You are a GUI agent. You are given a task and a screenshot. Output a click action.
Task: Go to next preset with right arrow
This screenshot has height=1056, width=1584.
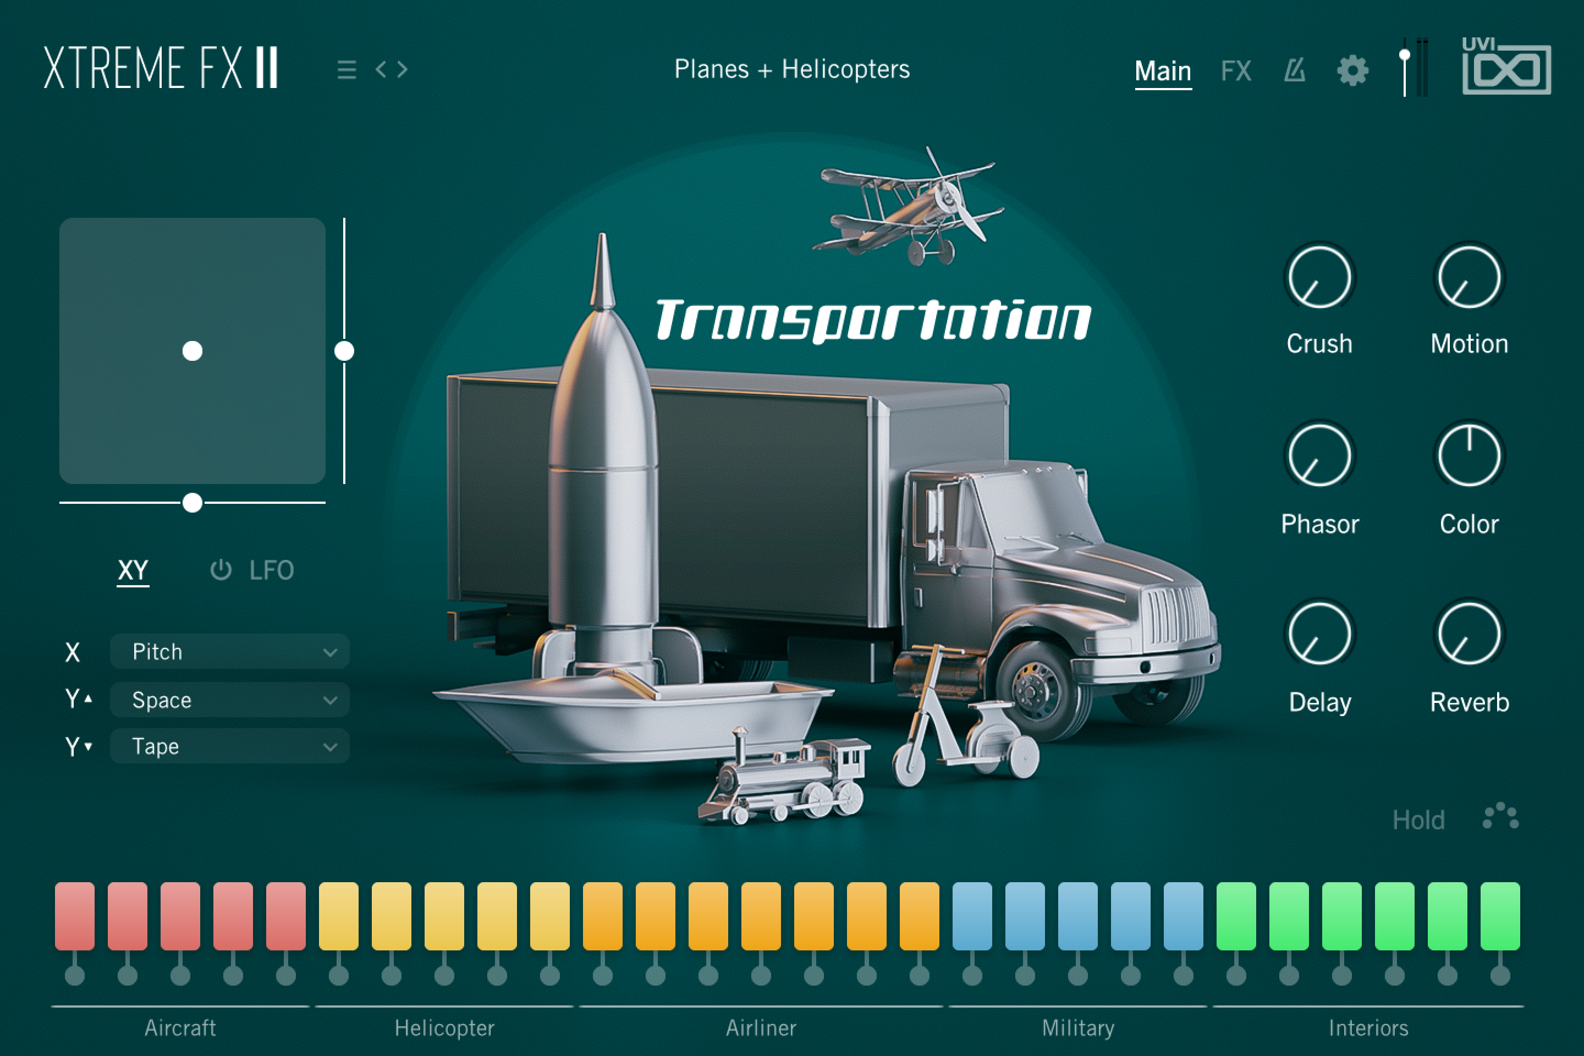(402, 69)
